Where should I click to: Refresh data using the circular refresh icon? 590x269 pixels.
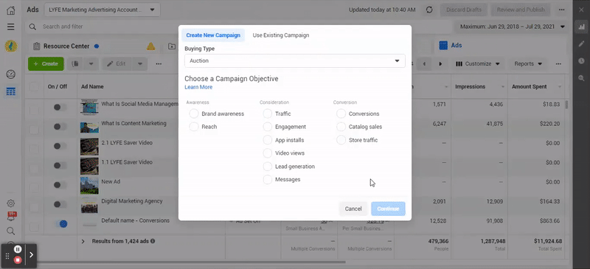[x=429, y=10]
